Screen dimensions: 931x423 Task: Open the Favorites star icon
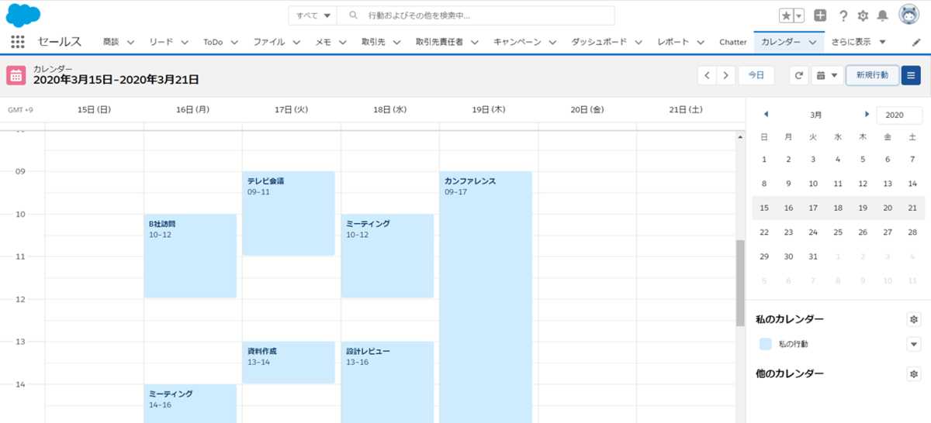787,15
